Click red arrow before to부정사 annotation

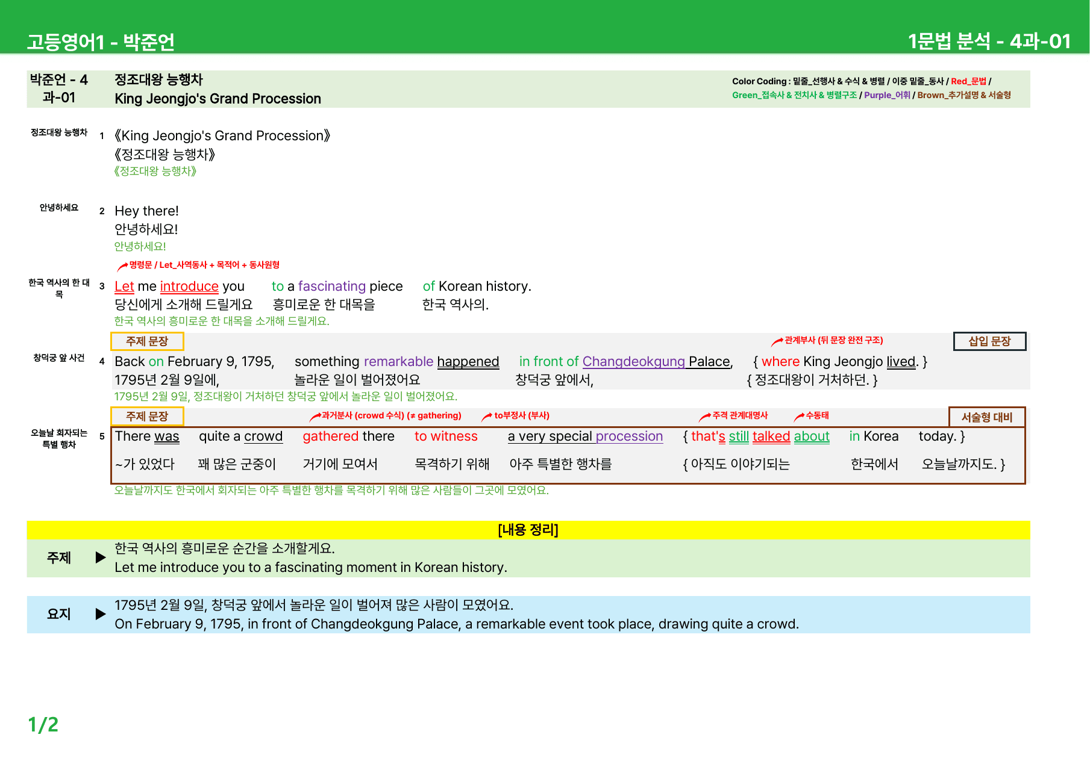487,417
